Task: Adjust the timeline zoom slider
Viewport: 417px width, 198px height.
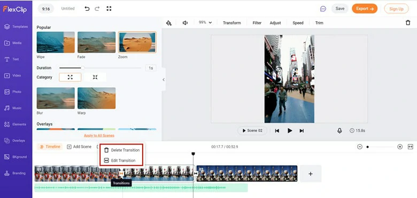Action: 381,147
